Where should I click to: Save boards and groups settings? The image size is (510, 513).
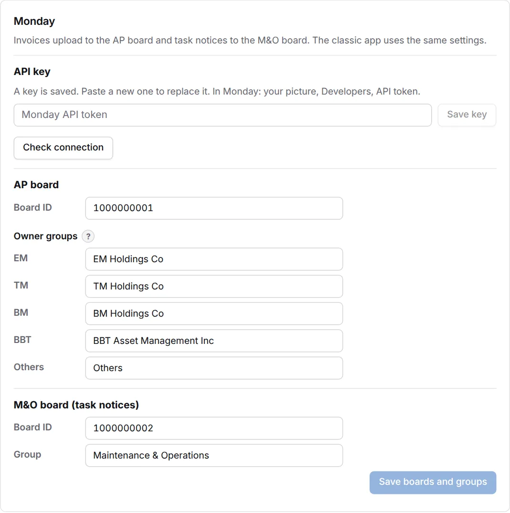433,482
